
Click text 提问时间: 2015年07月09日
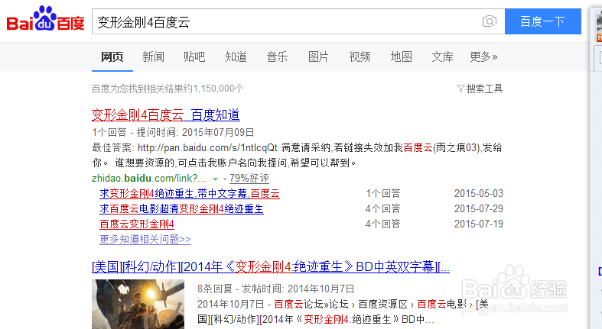tap(195, 133)
